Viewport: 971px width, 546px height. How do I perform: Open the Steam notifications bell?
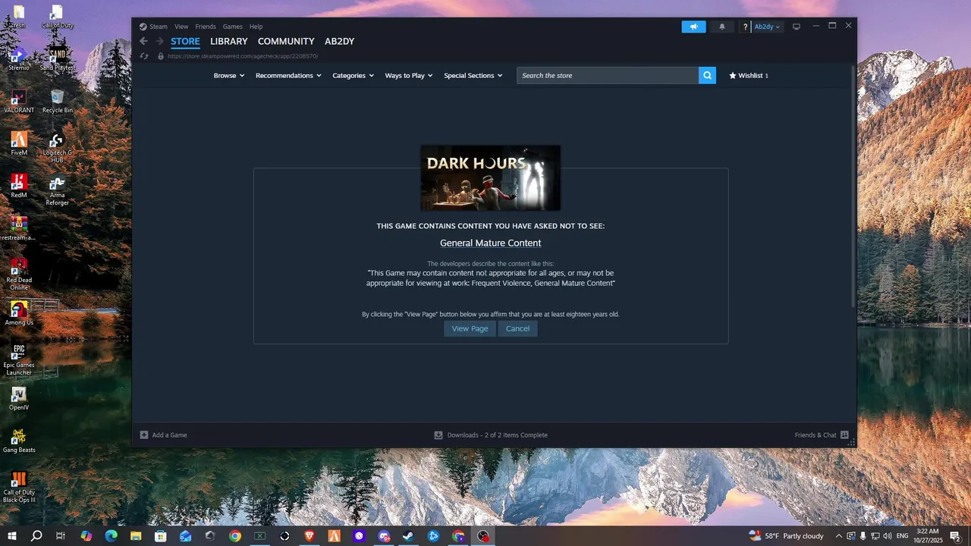[x=722, y=27]
